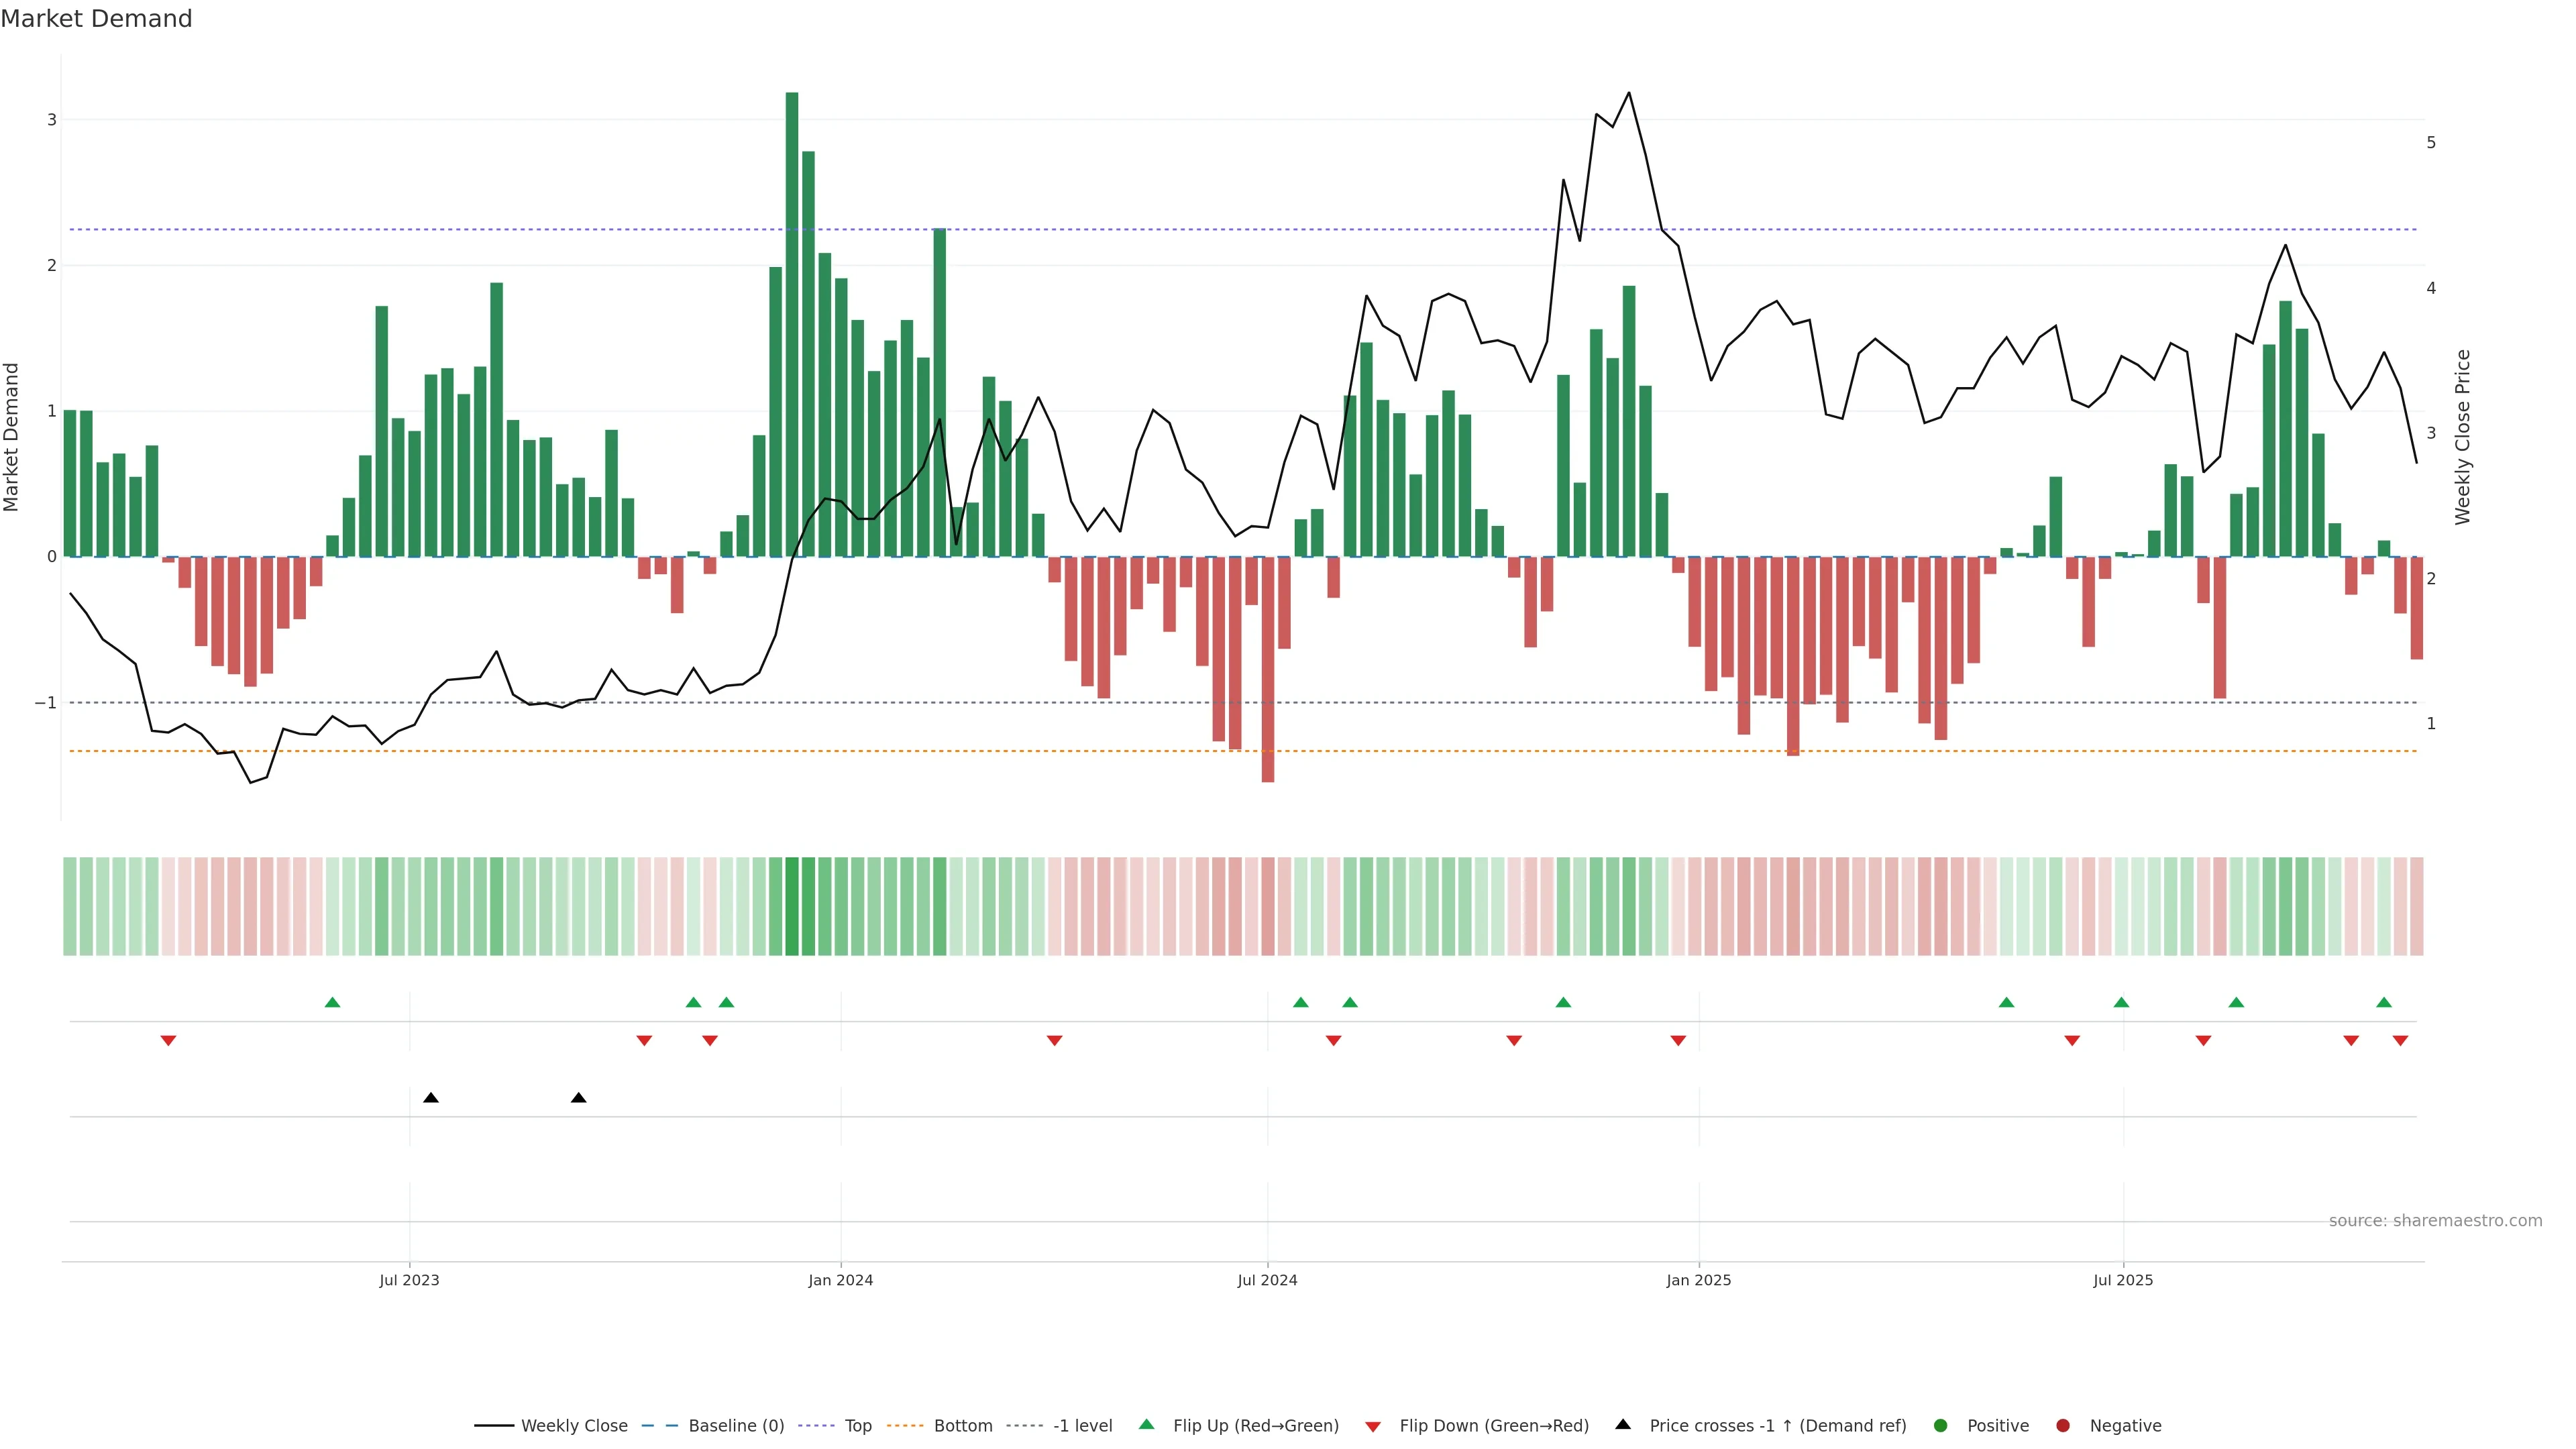This screenshot has width=2576, height=1449.
Task: Click the rightmost green flip-up triangle marker
Action: (x=2384, y=1003)
